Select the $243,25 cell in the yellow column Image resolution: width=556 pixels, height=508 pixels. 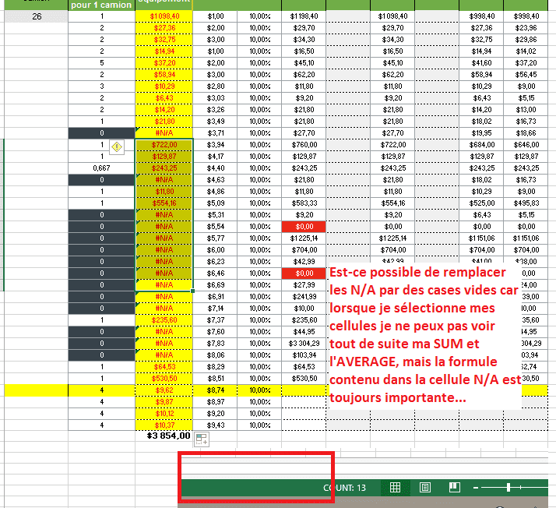tap(164, 168)
